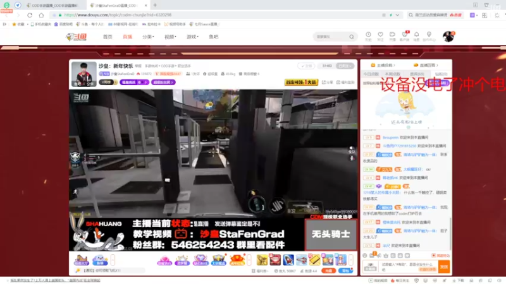This screenshot has width=506, height=284.
Task: Toggle 屏蔽特效 effects blocking option
Action: click(441, 256)
